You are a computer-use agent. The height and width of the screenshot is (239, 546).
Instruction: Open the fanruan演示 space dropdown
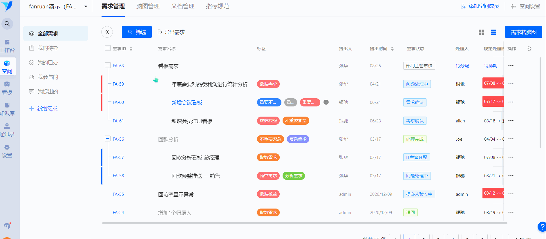click(58, 6)
